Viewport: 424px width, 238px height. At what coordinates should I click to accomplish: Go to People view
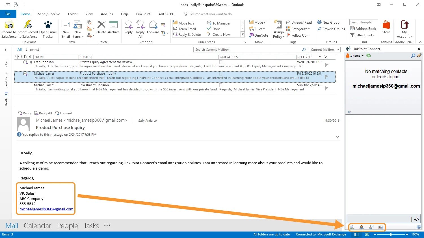pos(68,226)
